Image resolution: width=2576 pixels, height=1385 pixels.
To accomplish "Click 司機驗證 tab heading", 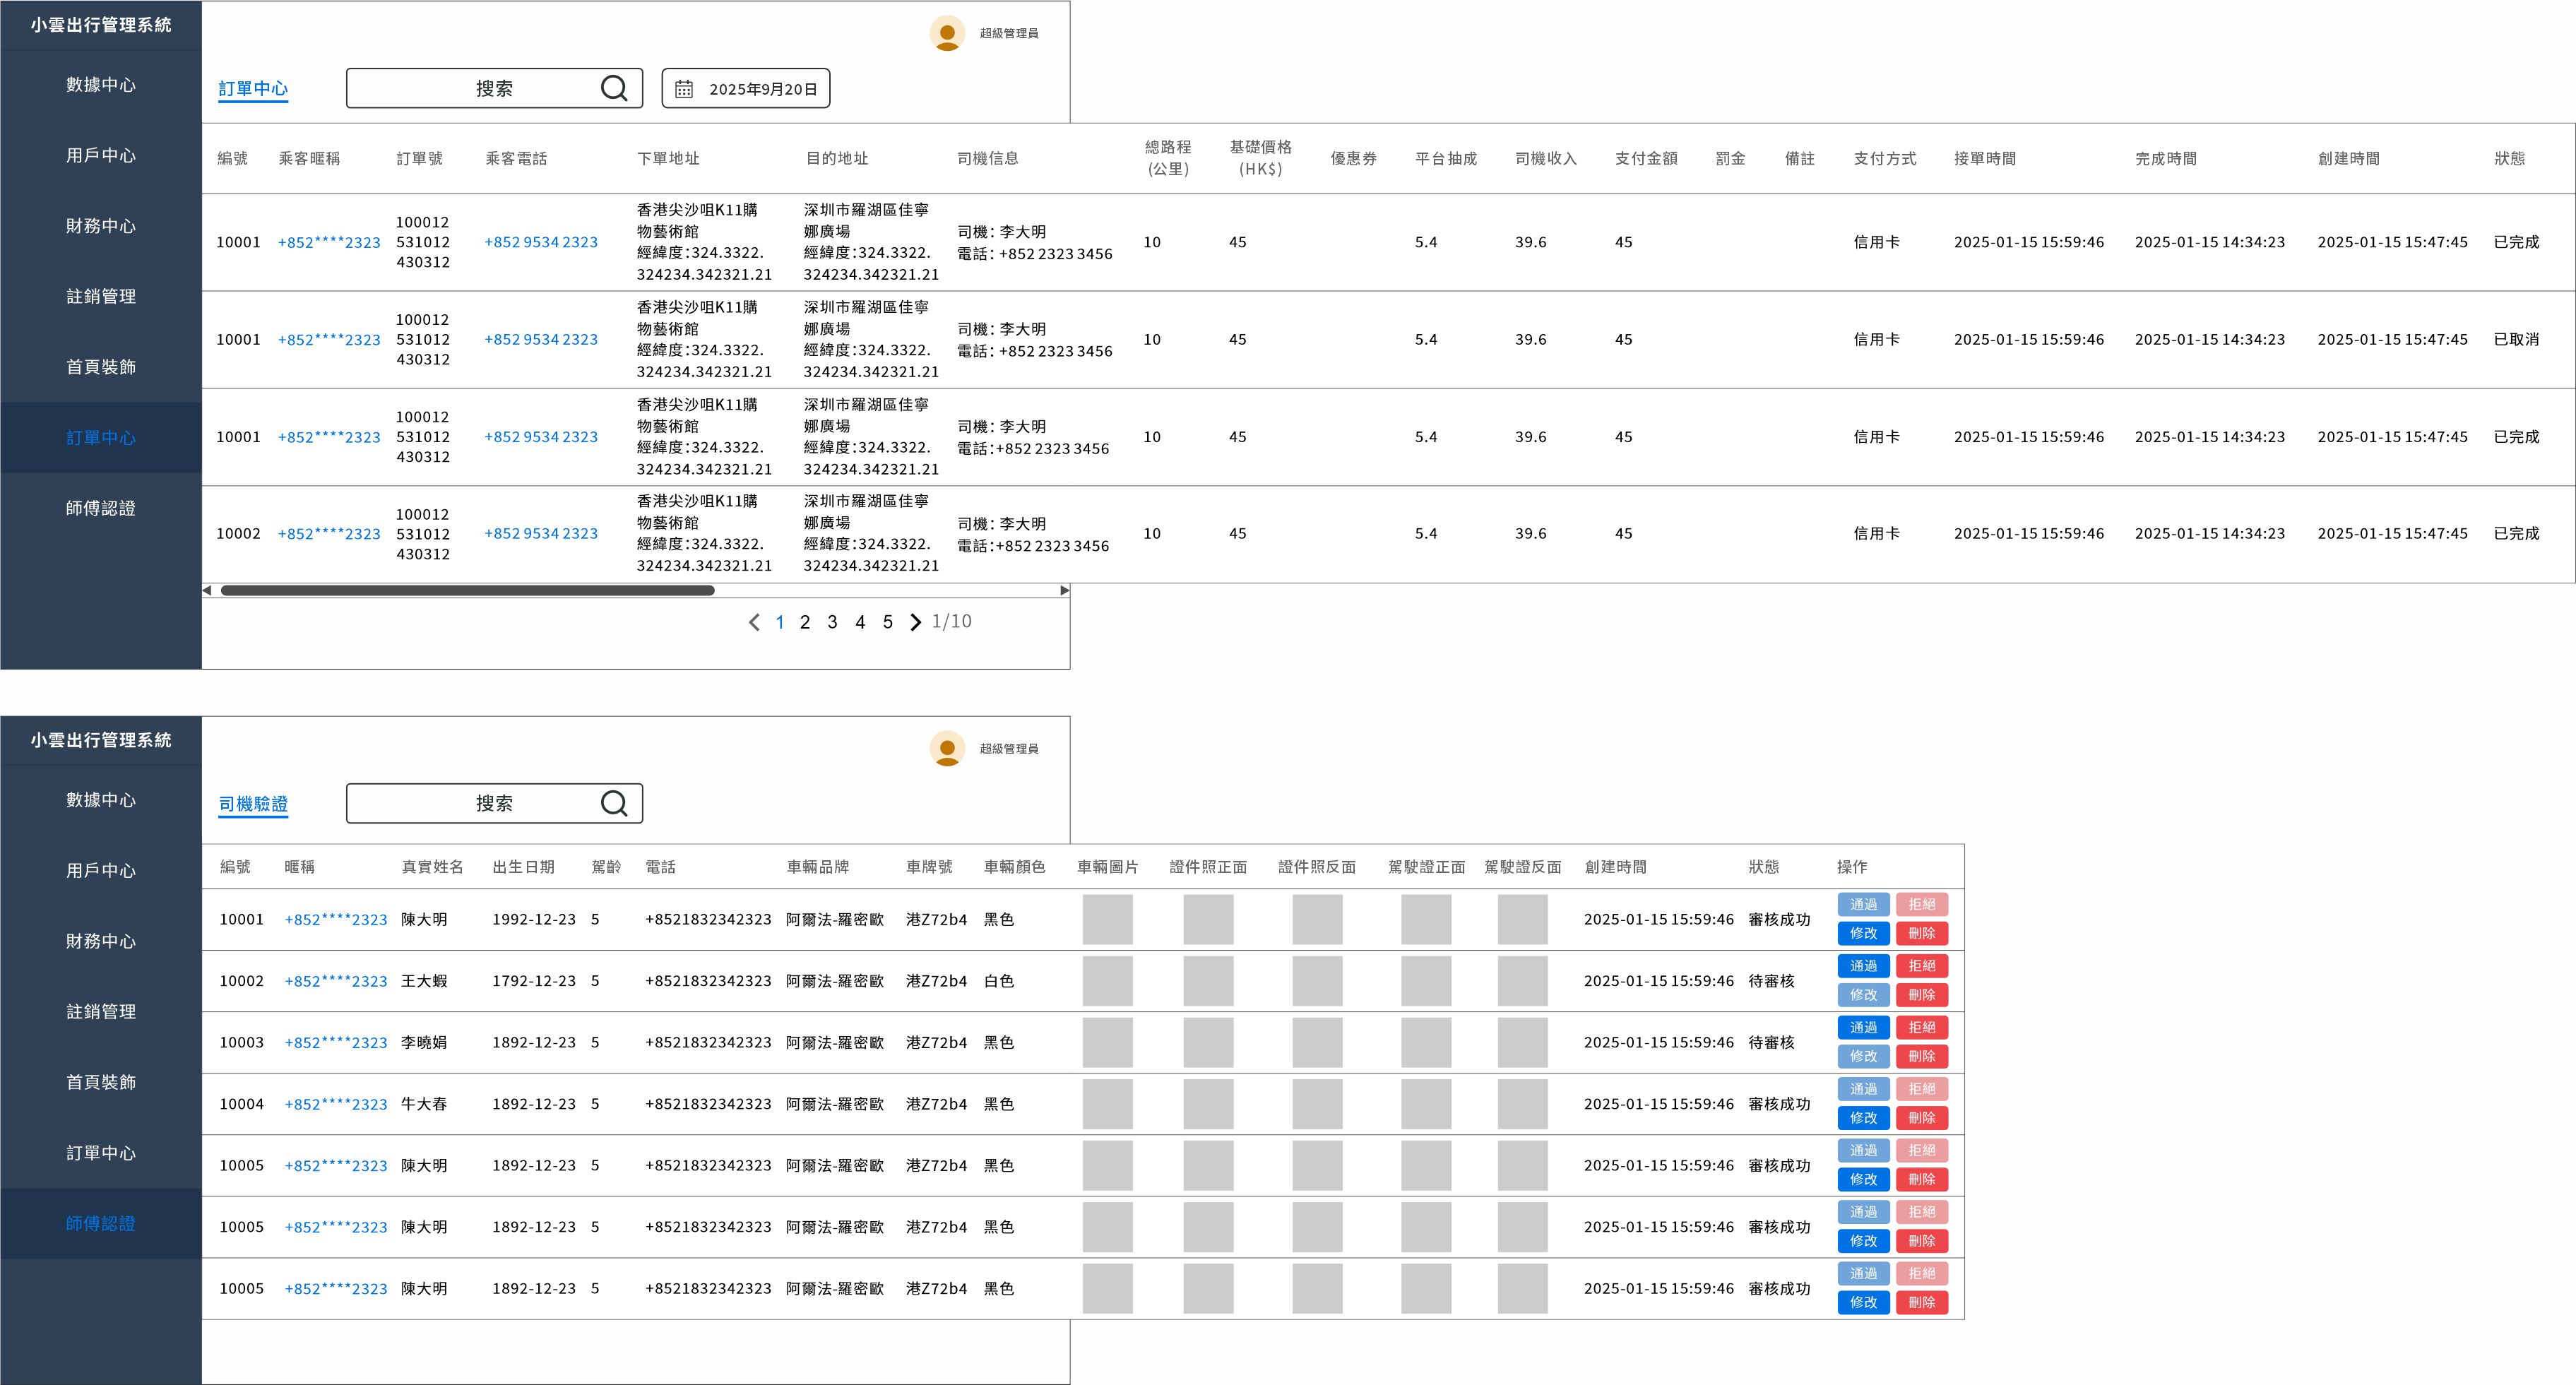I will coord(253,804).
